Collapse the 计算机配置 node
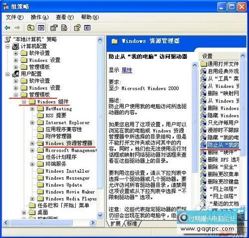Viewport: 249px width, 238px height. (7, 46)
